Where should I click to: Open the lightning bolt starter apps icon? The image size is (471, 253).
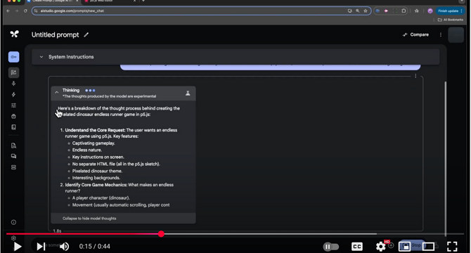(x=14, y=95)
